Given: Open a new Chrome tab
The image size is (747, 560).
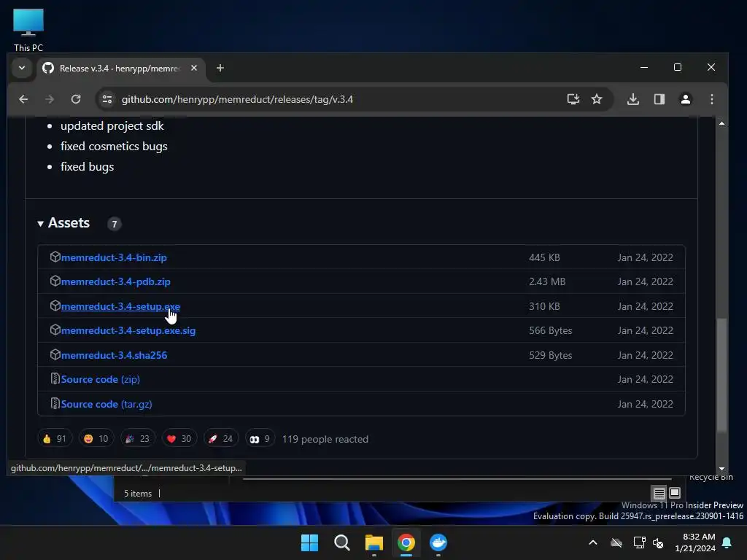Looking at the screenshot, I should point(220,68).
